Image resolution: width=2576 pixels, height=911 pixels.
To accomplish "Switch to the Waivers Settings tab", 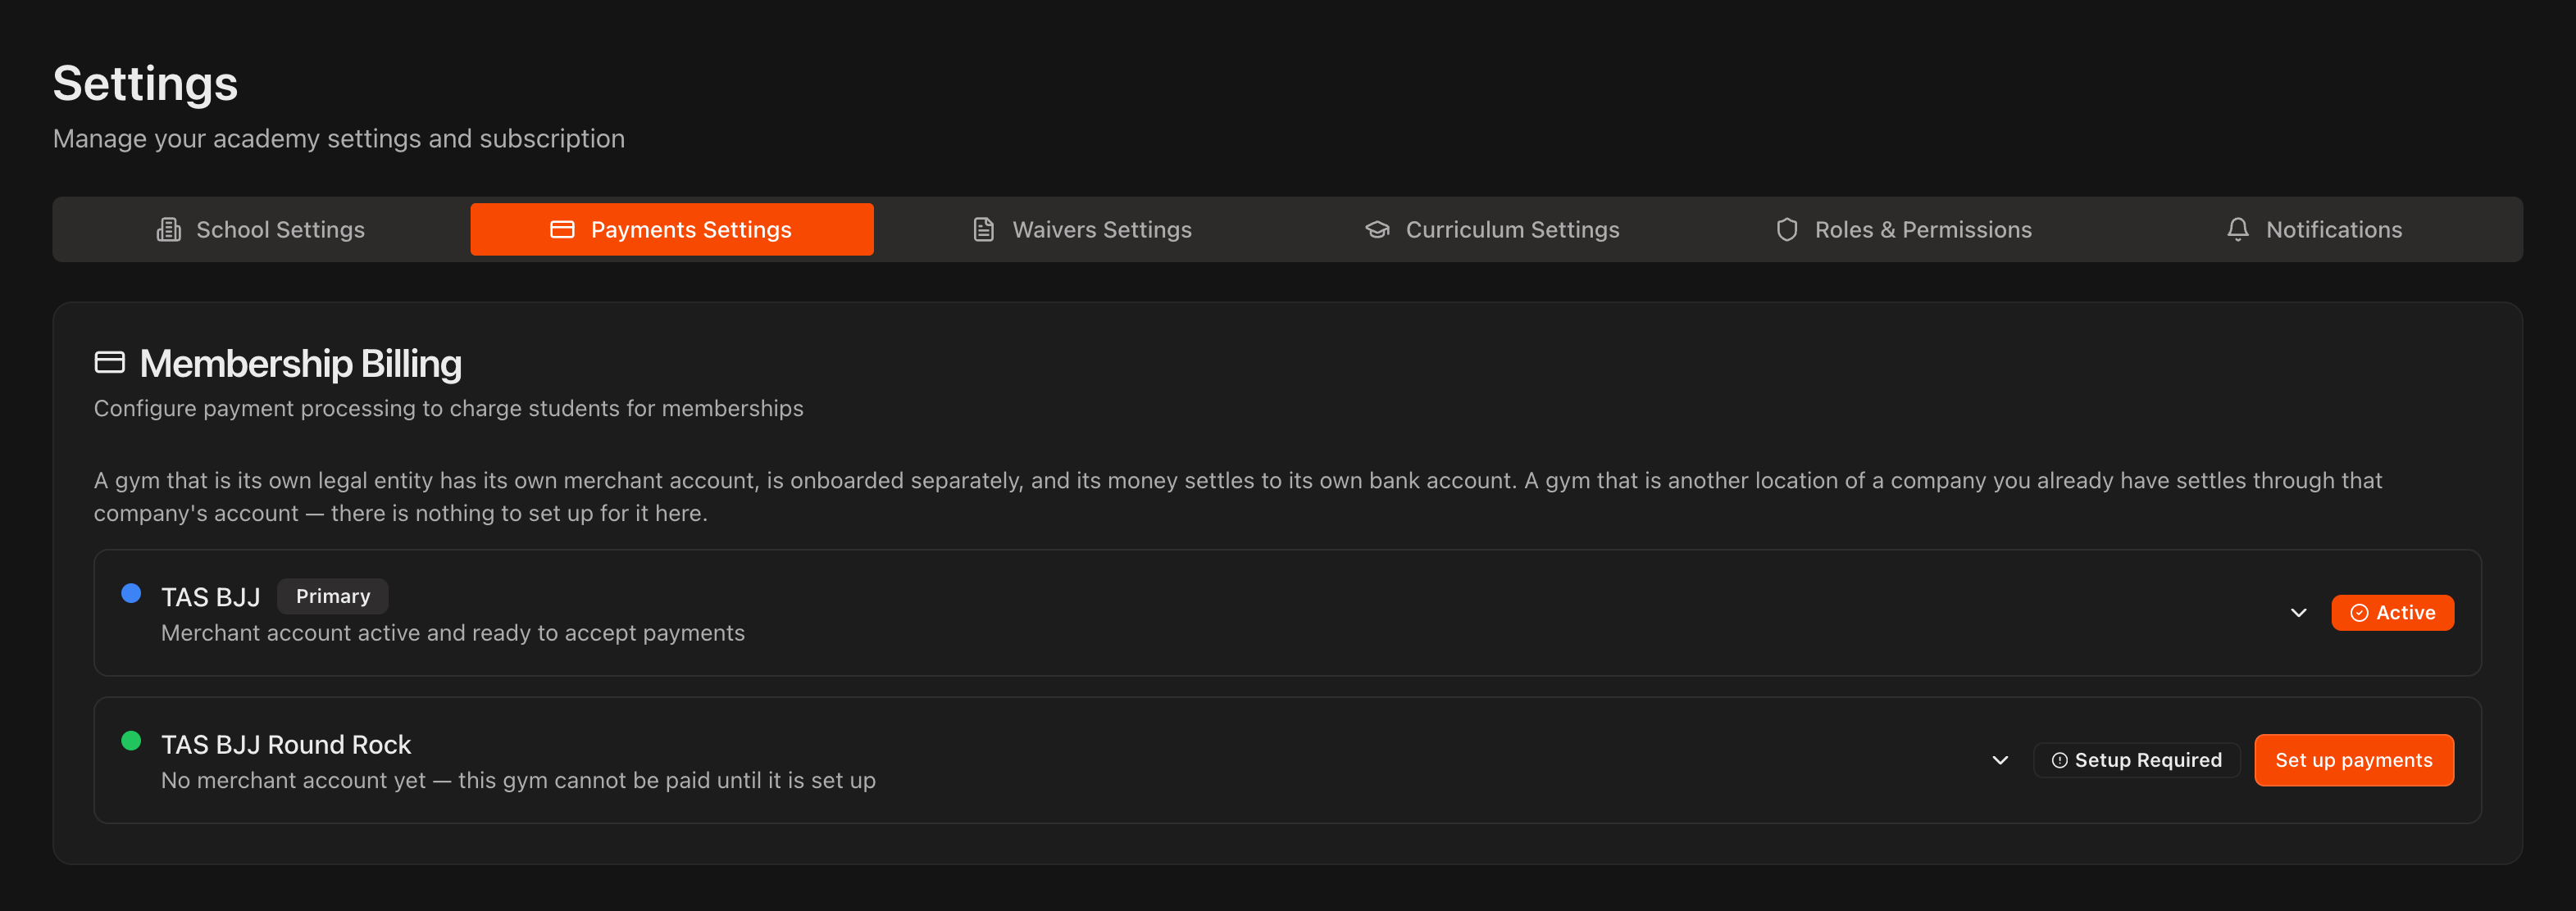I will (x=1082, y=229).
